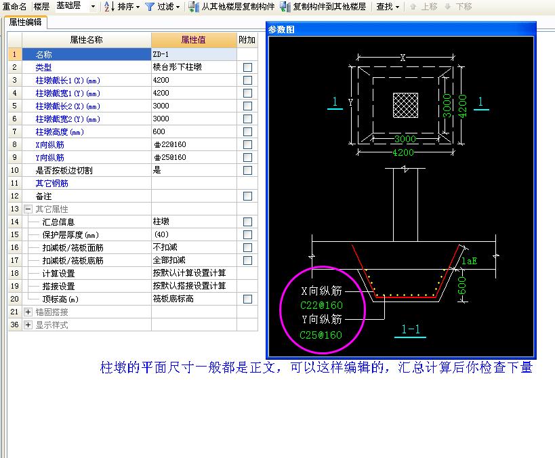This screenshot has width=555, height=458.
Task: Switch to the 属性编辑 tab
Action: (25, 22)
